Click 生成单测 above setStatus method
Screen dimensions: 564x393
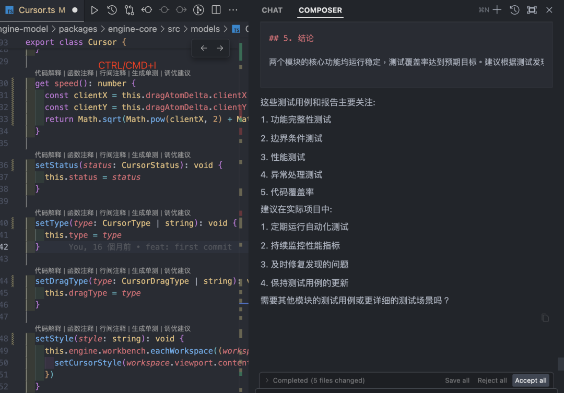point(145,155)
